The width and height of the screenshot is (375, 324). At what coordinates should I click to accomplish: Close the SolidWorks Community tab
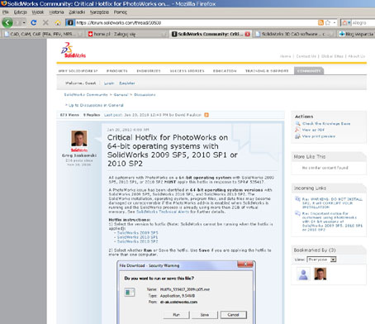[x=247, y=34]
